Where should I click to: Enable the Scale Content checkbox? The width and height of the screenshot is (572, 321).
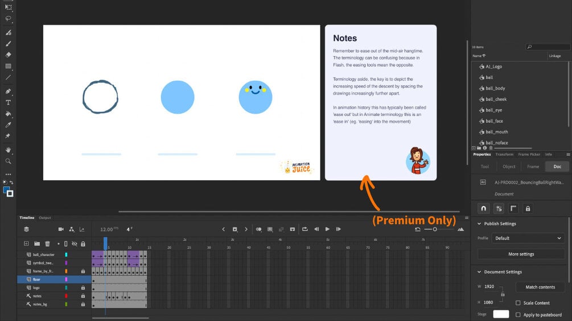click(x=518, y=303)
